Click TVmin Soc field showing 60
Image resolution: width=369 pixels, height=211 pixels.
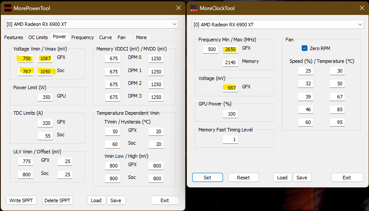point(113,144)
